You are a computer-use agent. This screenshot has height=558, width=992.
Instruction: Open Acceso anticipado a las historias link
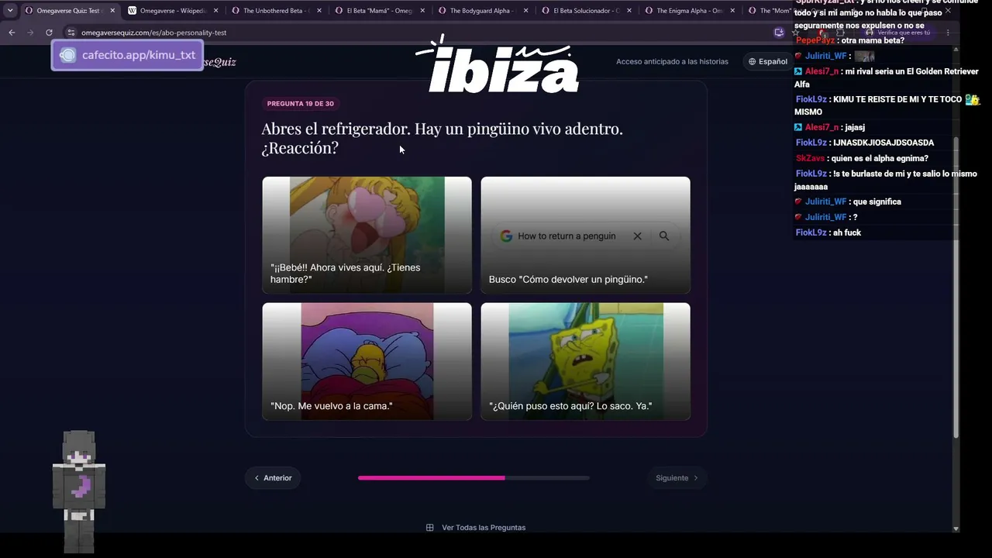pyautogui.click(x=672, y=61)
